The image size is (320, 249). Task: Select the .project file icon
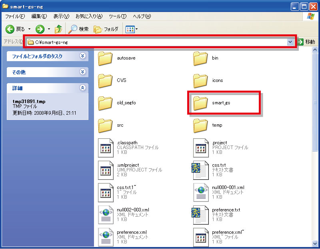click(201, 148)
